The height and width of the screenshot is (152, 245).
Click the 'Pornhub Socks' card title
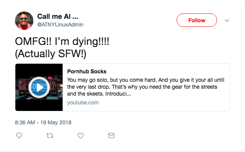pos(87,71)
